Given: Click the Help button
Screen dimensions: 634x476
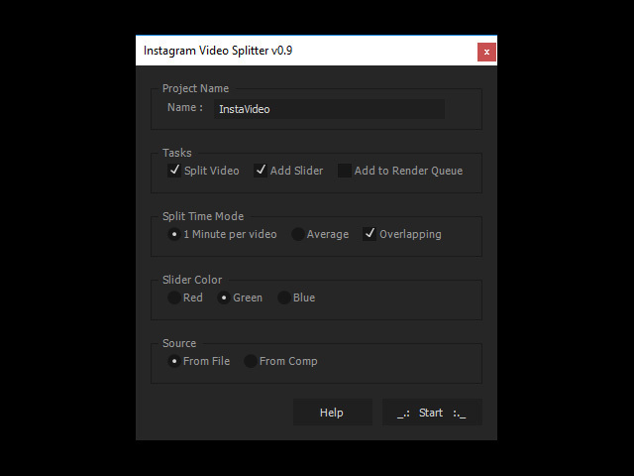Looking at the screenshot, I should pos(333,413).
